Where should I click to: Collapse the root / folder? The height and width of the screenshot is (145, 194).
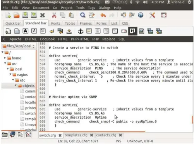pyautogui.click(x=2, y=52)
